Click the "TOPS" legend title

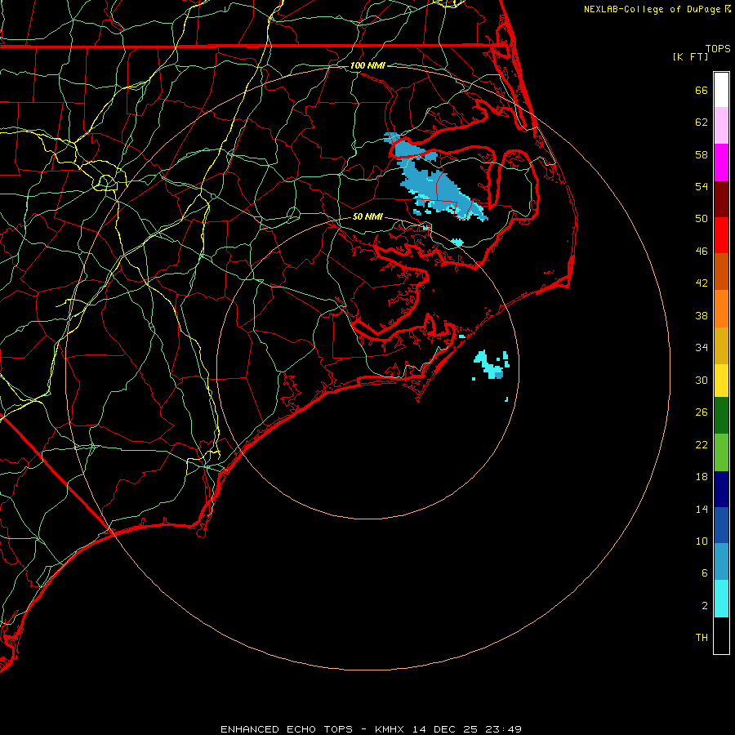click(x=718, y=49)
